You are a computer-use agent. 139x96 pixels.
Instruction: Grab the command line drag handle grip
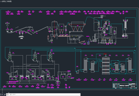pos(1,95)
